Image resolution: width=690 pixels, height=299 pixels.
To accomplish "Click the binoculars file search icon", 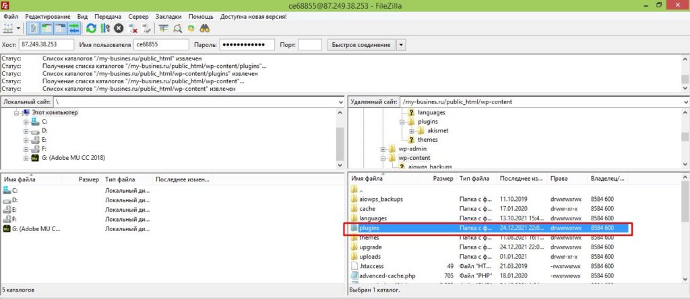I will (x=205, y=28).
